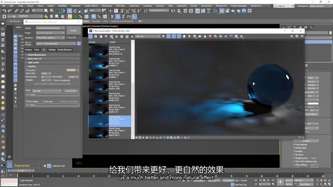Open the RGB color channel dropdown
This screenshot has width=333, height=187.
tap(147, 36)
